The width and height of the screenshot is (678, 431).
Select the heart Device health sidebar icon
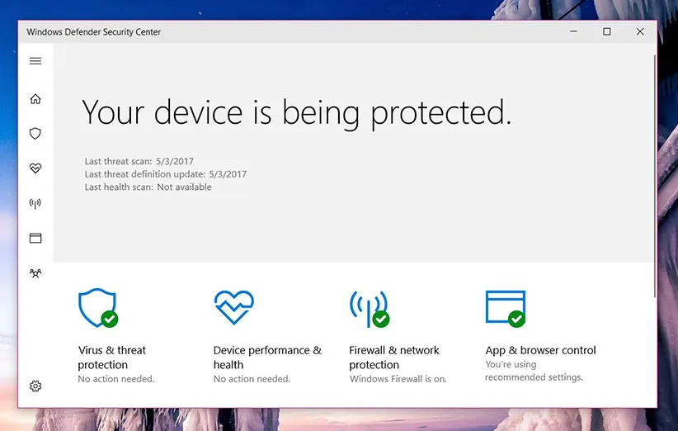click(x=35, y=168)
